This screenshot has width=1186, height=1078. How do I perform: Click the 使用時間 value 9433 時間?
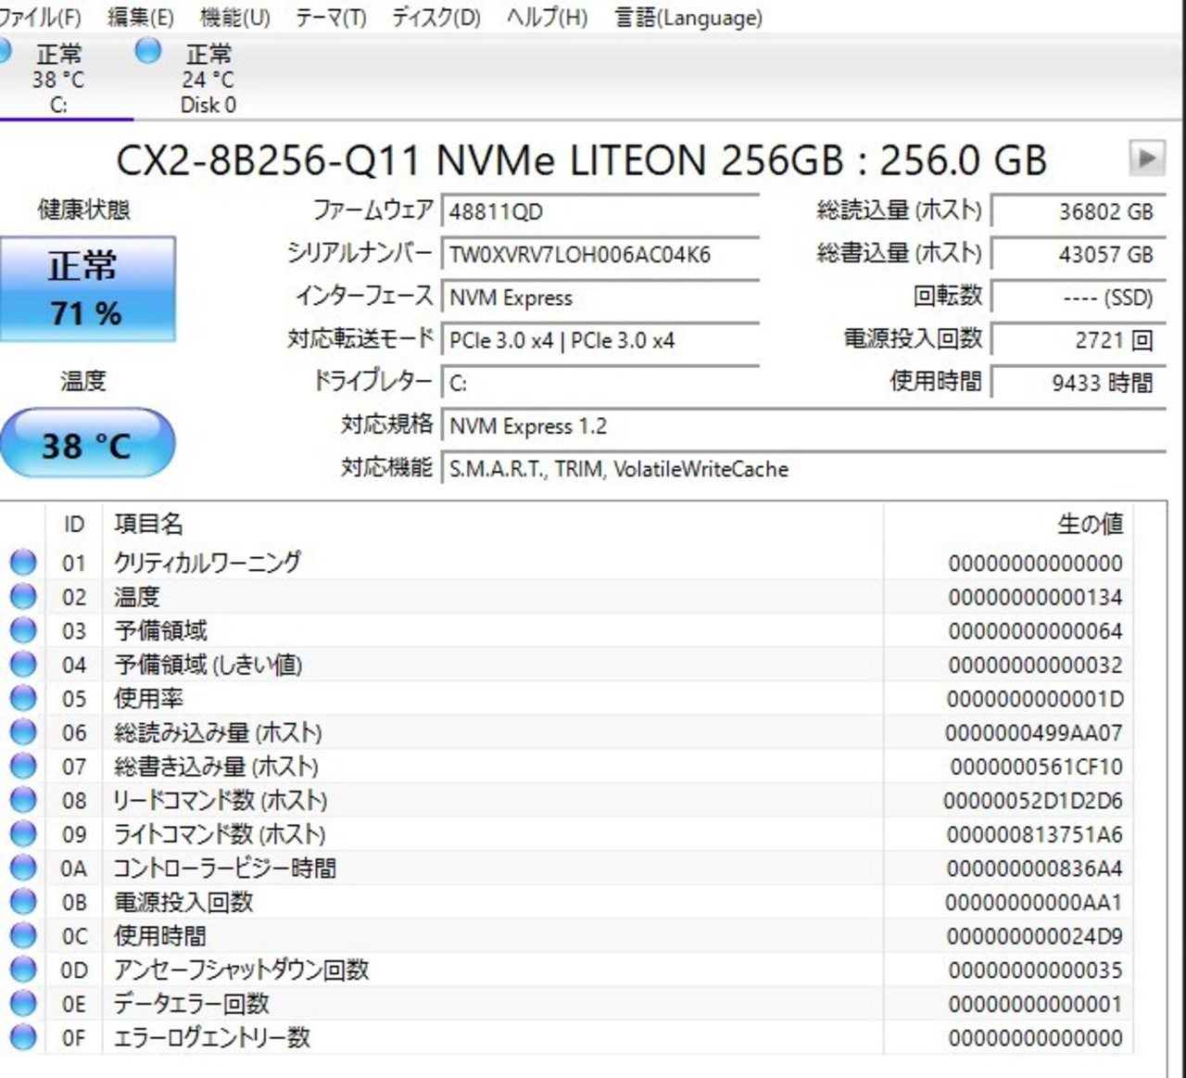1079,383
